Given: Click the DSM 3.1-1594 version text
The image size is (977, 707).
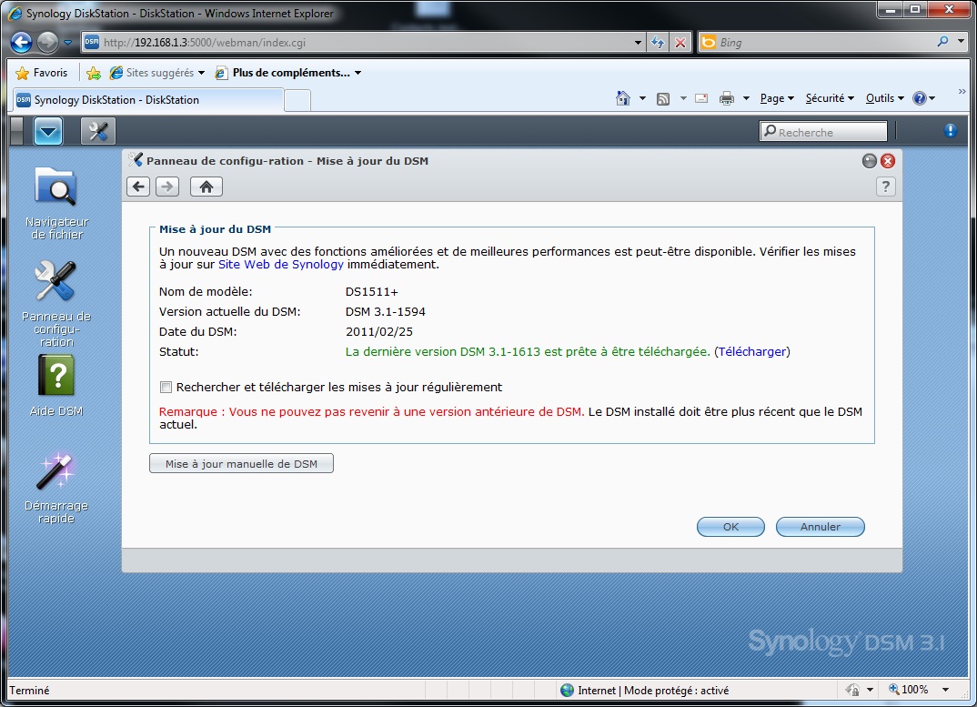Looking at the screenshot, I should (x=386, y=312).
